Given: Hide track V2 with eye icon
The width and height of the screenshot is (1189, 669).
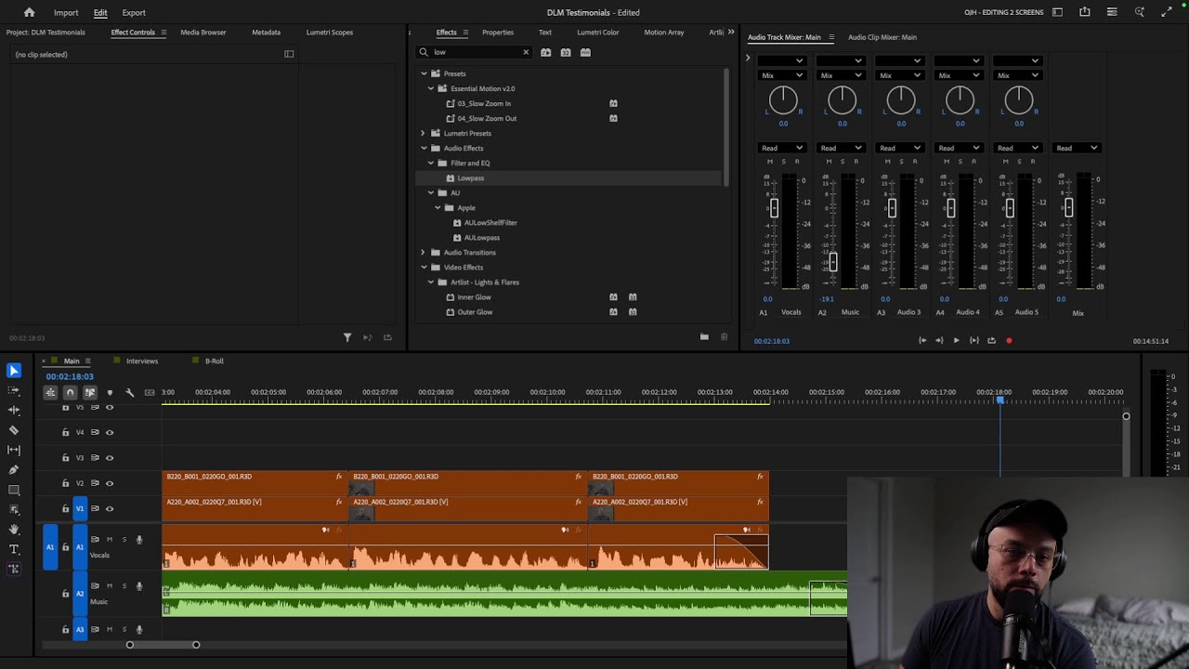Looking at the screenshot, I should click(x=110, y=483).
